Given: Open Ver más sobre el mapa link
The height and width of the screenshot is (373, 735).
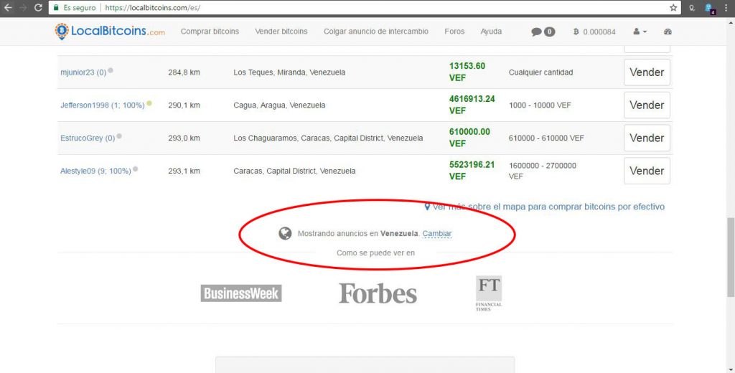Looking at the screenshot, I should pos(548,207).
